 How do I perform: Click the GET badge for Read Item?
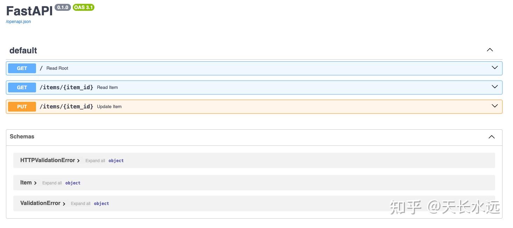click(x=22, y=88)
